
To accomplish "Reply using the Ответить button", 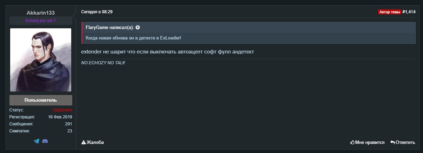I will (x=403, y=142).
